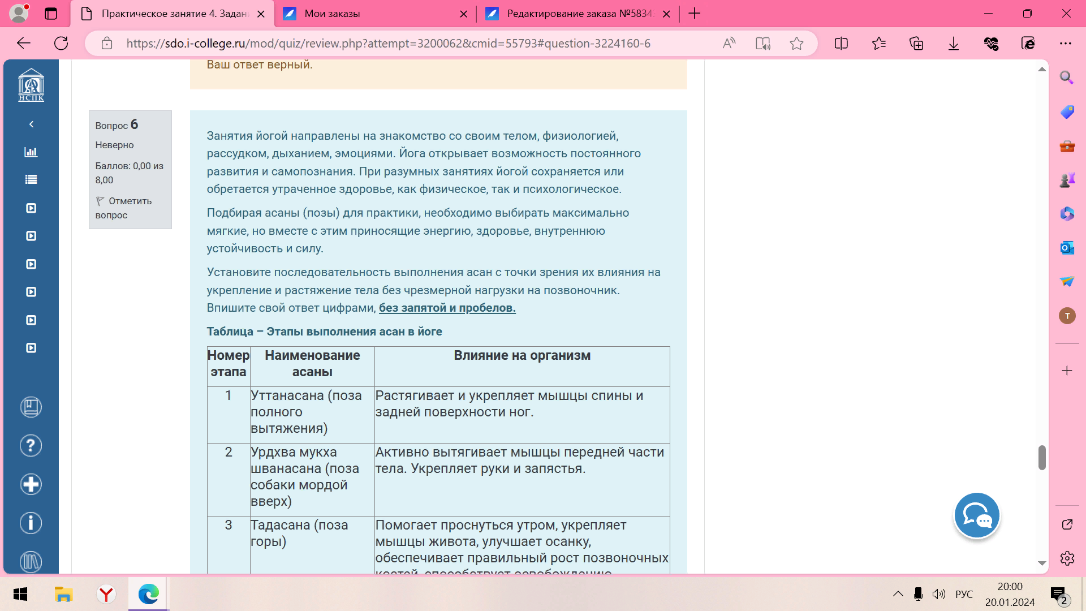
Task: Click the NSPK college logo icon
Action: [x=31, y=85]
